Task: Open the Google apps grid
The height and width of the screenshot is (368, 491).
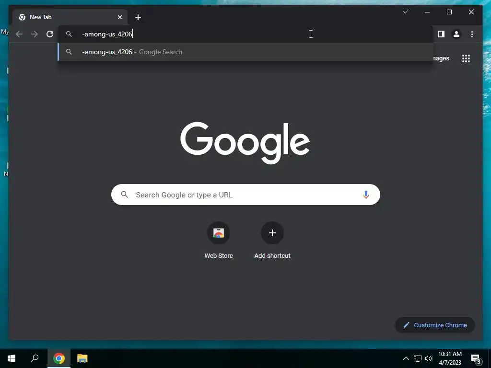Action: (x=466, y=58)
